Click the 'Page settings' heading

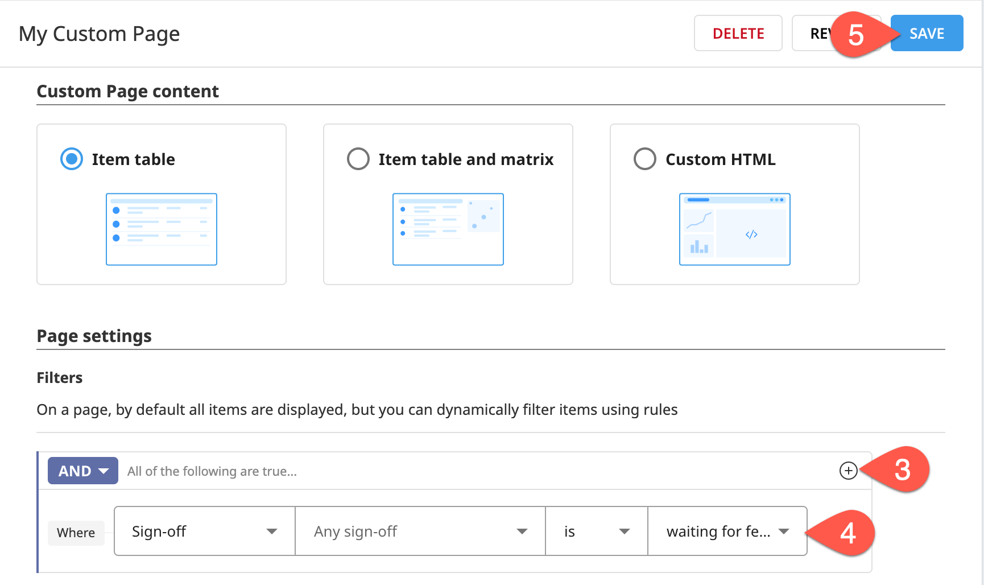(94, 336)
